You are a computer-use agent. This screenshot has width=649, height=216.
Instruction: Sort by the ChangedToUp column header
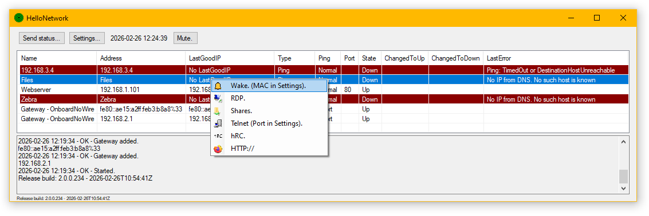[404, 58]
